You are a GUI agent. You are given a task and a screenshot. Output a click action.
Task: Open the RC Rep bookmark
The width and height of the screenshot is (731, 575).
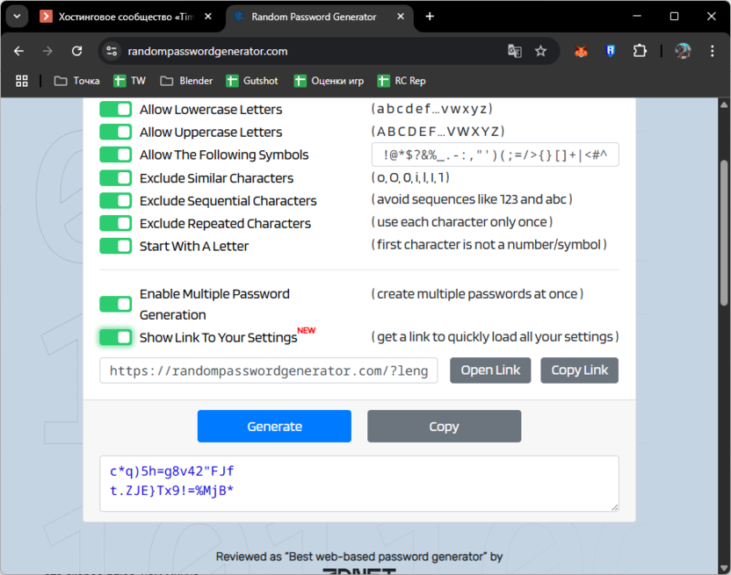(x=402, y=81)
